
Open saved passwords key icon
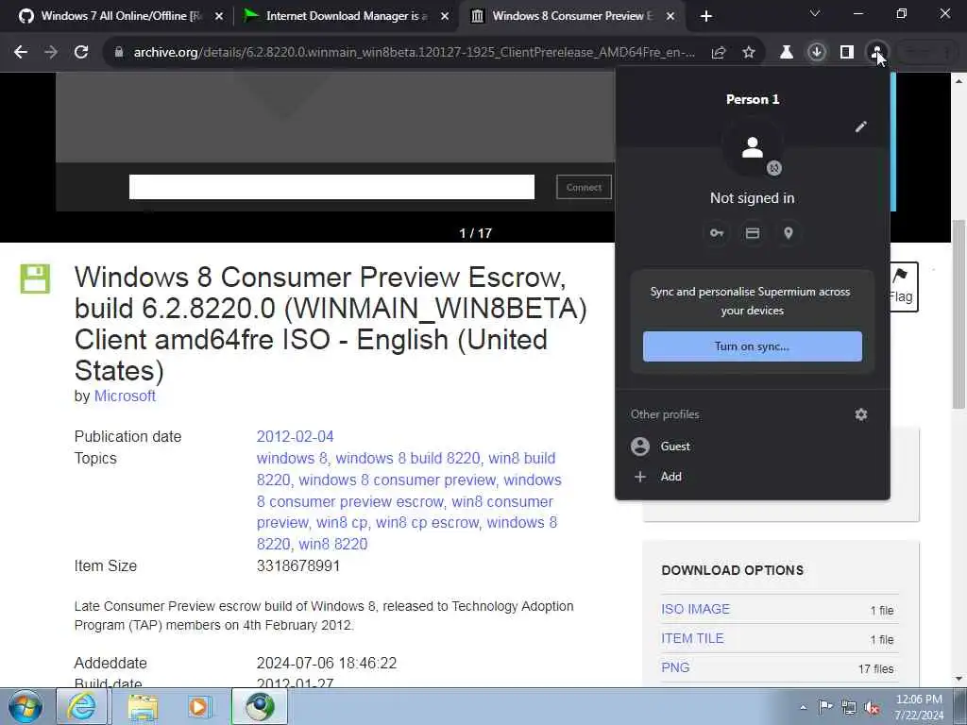pyautogui.click(x=717, y=234)
